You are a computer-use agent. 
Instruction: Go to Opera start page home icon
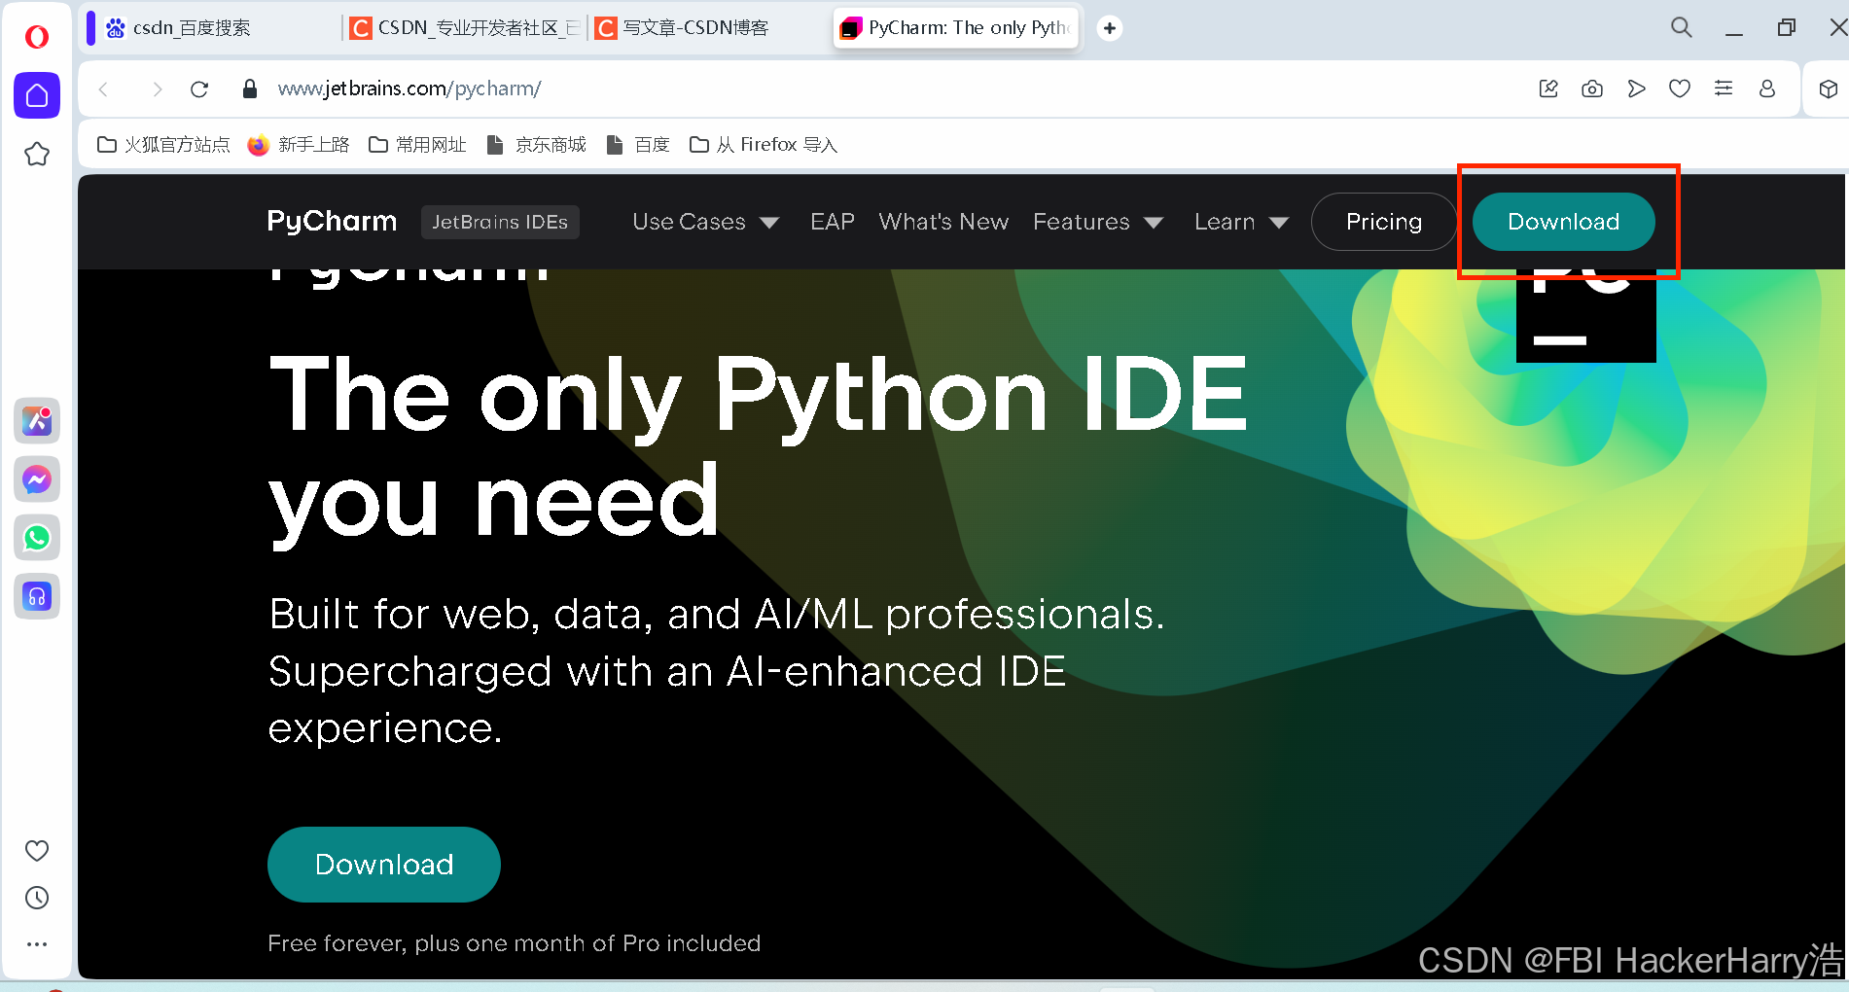tap(37, 95)
